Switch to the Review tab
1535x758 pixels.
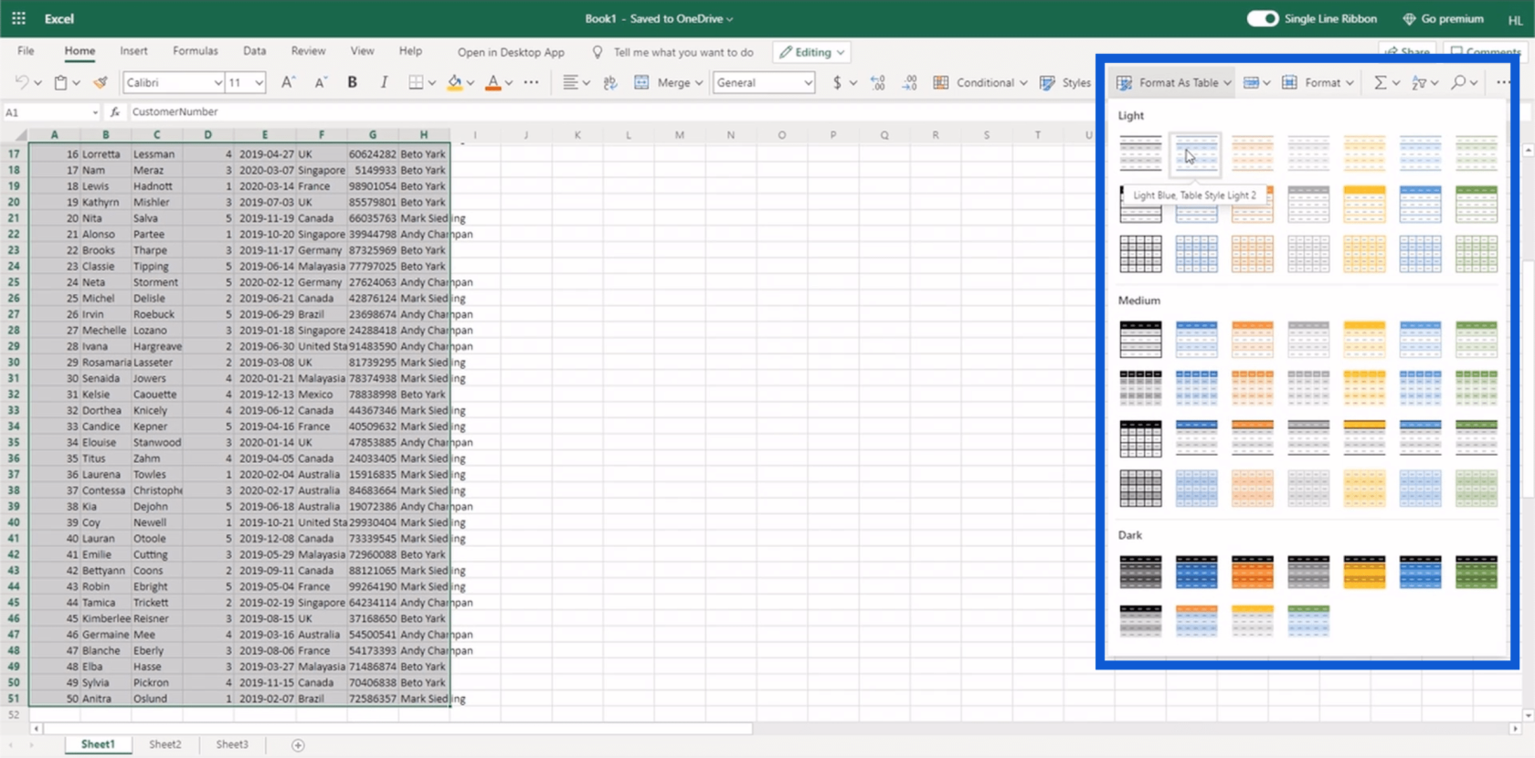pyautogui.click(x=308, y=51)
